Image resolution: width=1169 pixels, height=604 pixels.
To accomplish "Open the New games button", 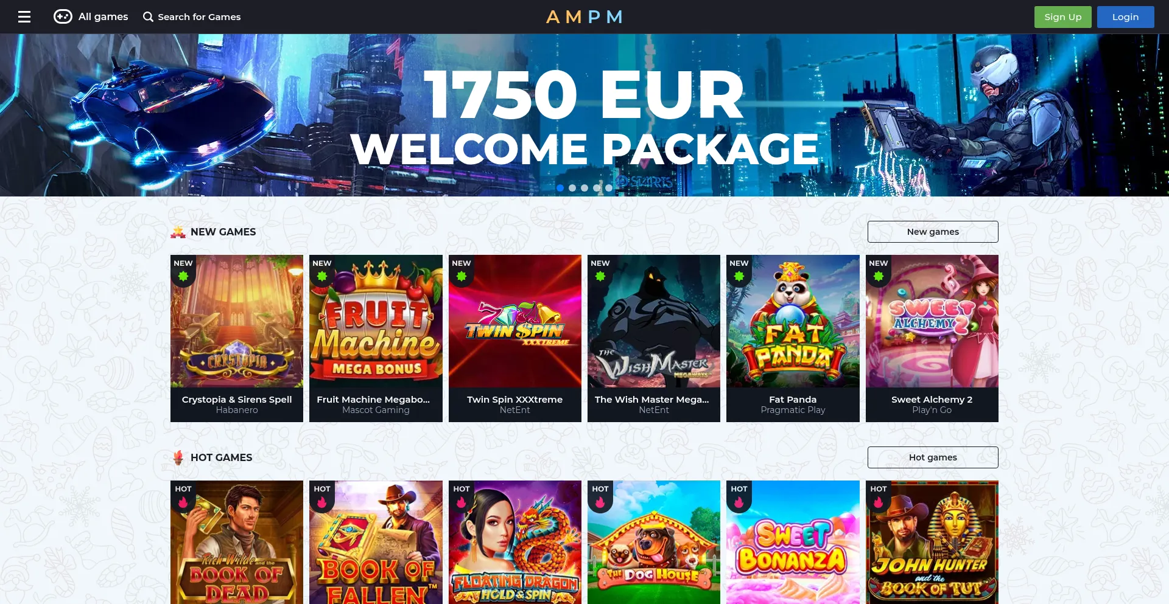I will point(933,232).
